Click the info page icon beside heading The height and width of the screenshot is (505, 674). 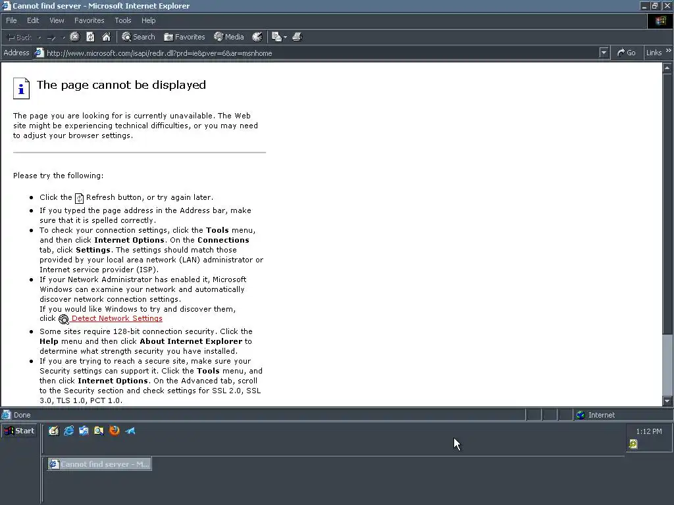pyautogui.click(x=21, y=89)
